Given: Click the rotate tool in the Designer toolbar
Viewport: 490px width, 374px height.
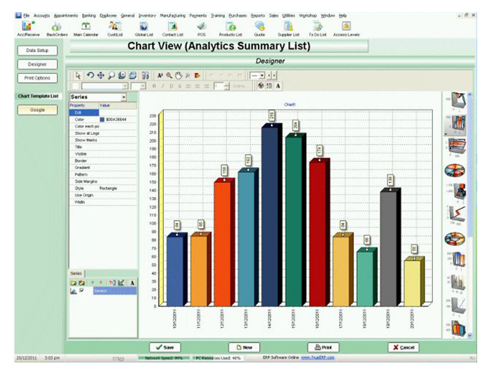Looking at the screenshot, I should tap(89, 75).
